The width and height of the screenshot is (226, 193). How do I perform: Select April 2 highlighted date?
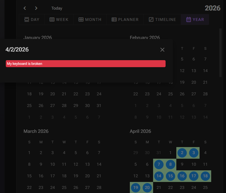182,153
